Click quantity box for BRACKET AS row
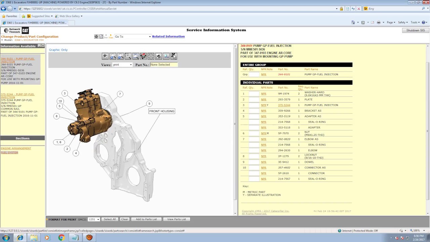This screenshot has width=430, height=242. pyautogui.click(x=254, y=111)
